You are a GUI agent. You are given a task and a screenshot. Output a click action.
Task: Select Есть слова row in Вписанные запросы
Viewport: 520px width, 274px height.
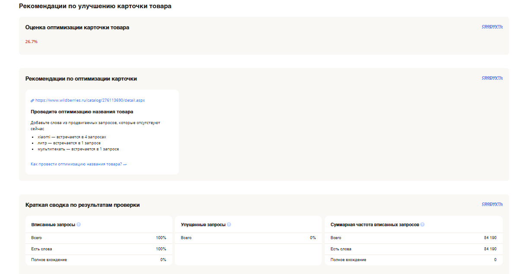[41, 249]
